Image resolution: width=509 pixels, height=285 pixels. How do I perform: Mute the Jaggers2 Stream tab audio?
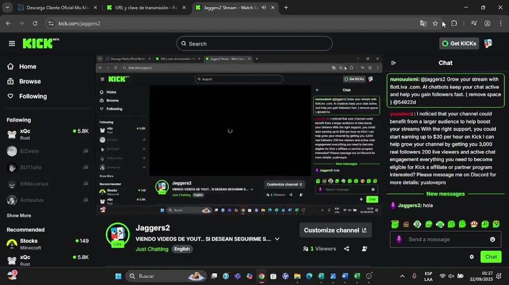pos(264,8)
